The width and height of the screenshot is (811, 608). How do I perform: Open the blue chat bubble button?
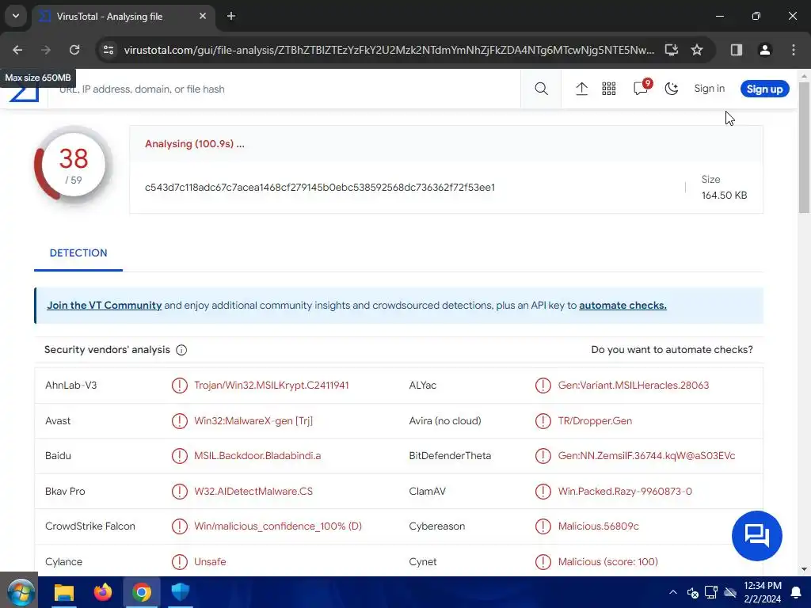(x=756, y=536)
